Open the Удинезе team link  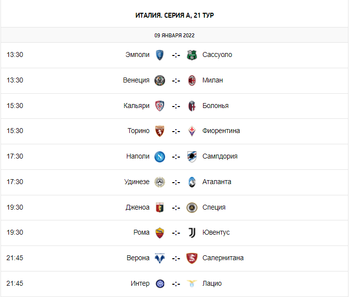point(137,182)
